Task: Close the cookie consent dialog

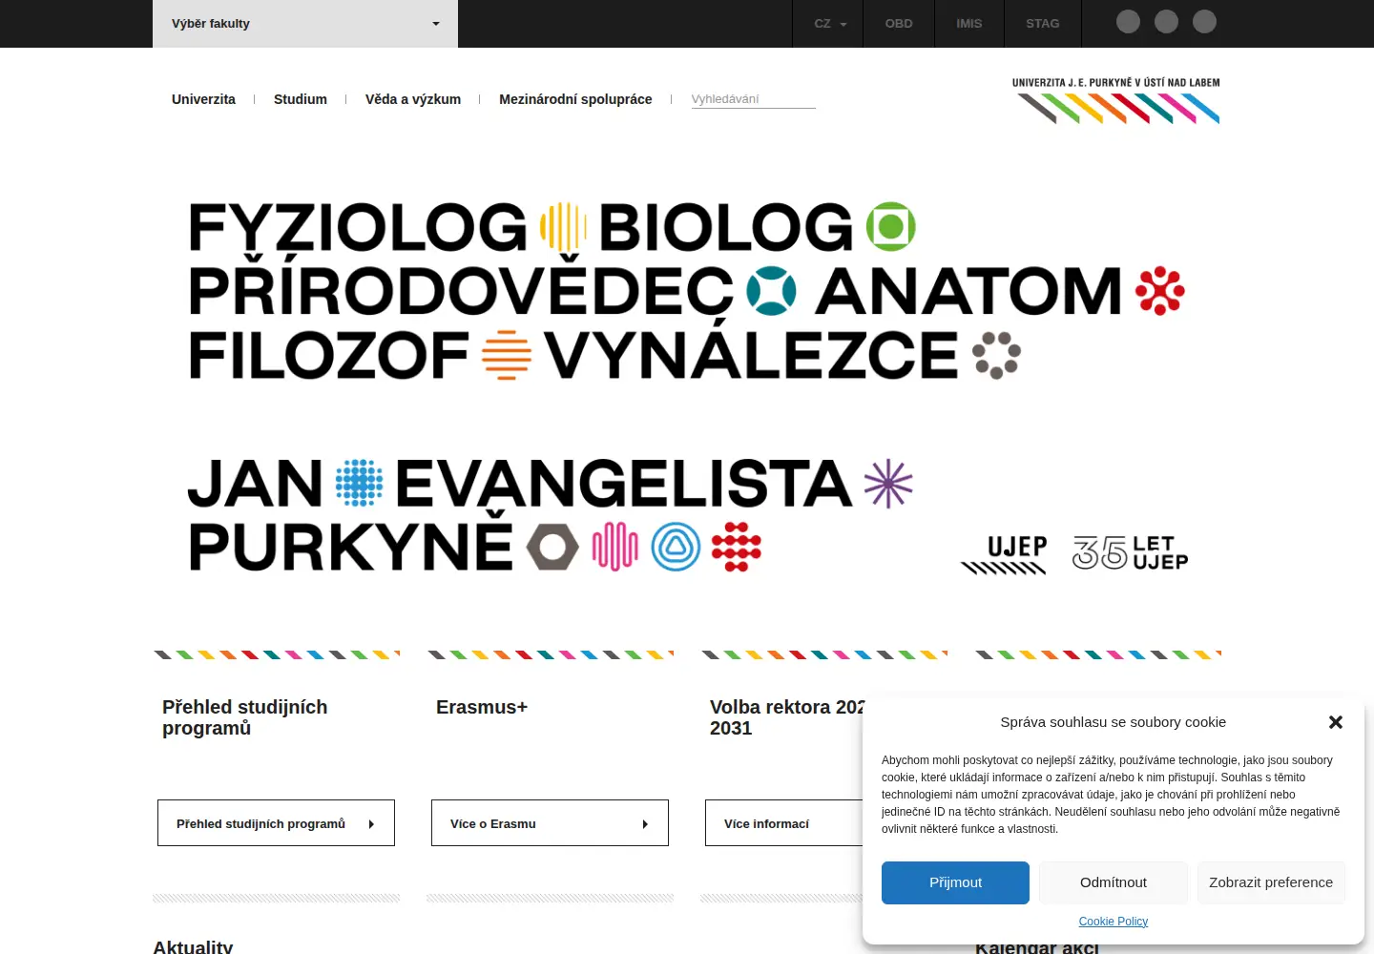Action: coord(1336,722)
